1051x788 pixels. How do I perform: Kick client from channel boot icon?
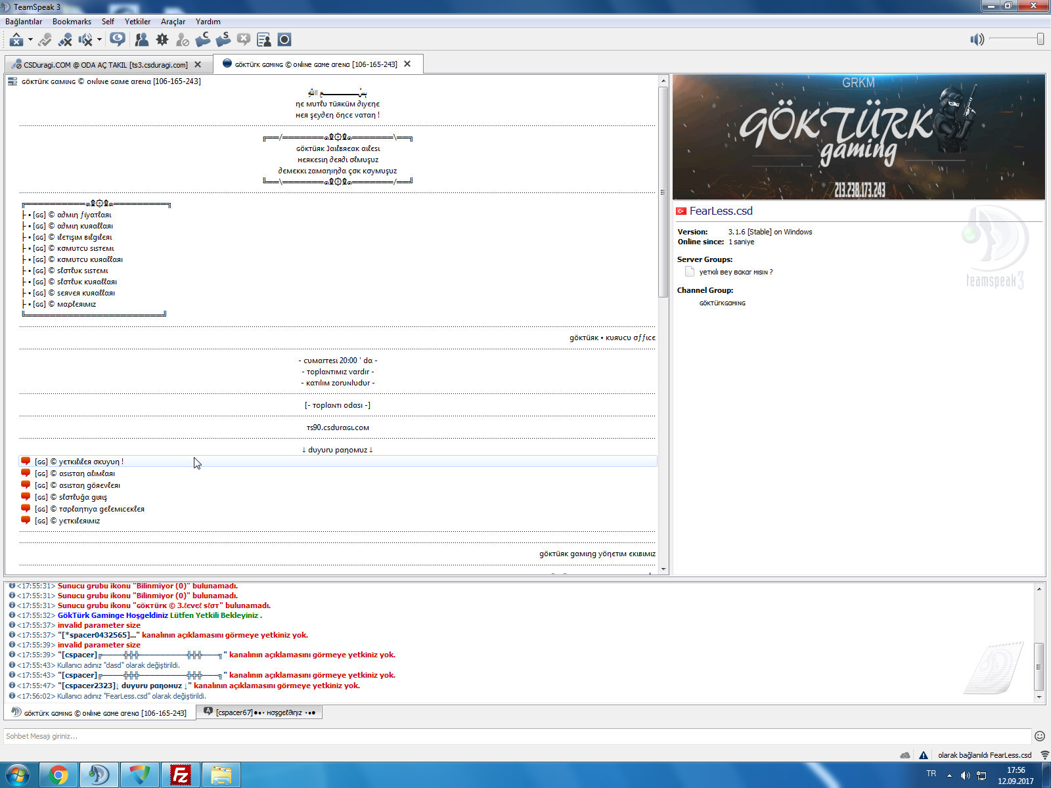point(203,39)
